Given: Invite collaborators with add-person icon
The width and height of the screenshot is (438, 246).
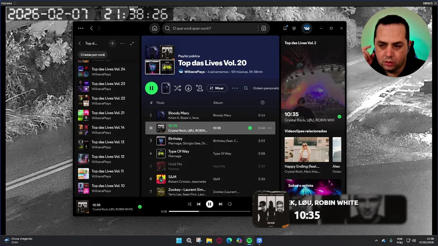Looking at the screenshot, I should point(199,88).
